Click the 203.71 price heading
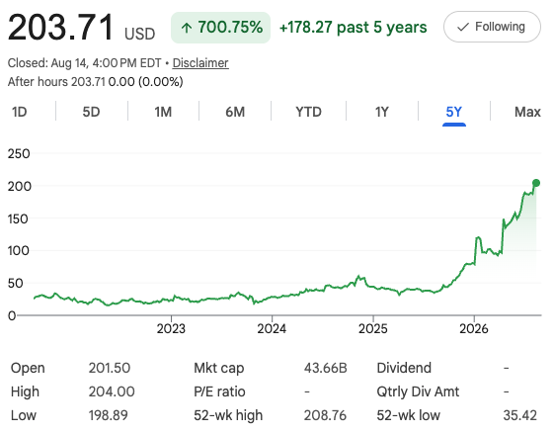554x434 pixels. pyautogui.click(x=60, y=27)
